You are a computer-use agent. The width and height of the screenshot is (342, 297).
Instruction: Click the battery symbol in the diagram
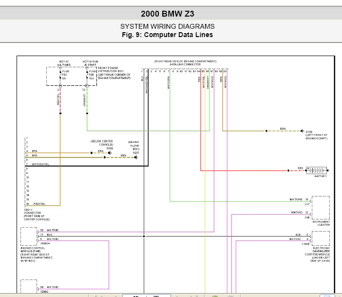[317, 170]
